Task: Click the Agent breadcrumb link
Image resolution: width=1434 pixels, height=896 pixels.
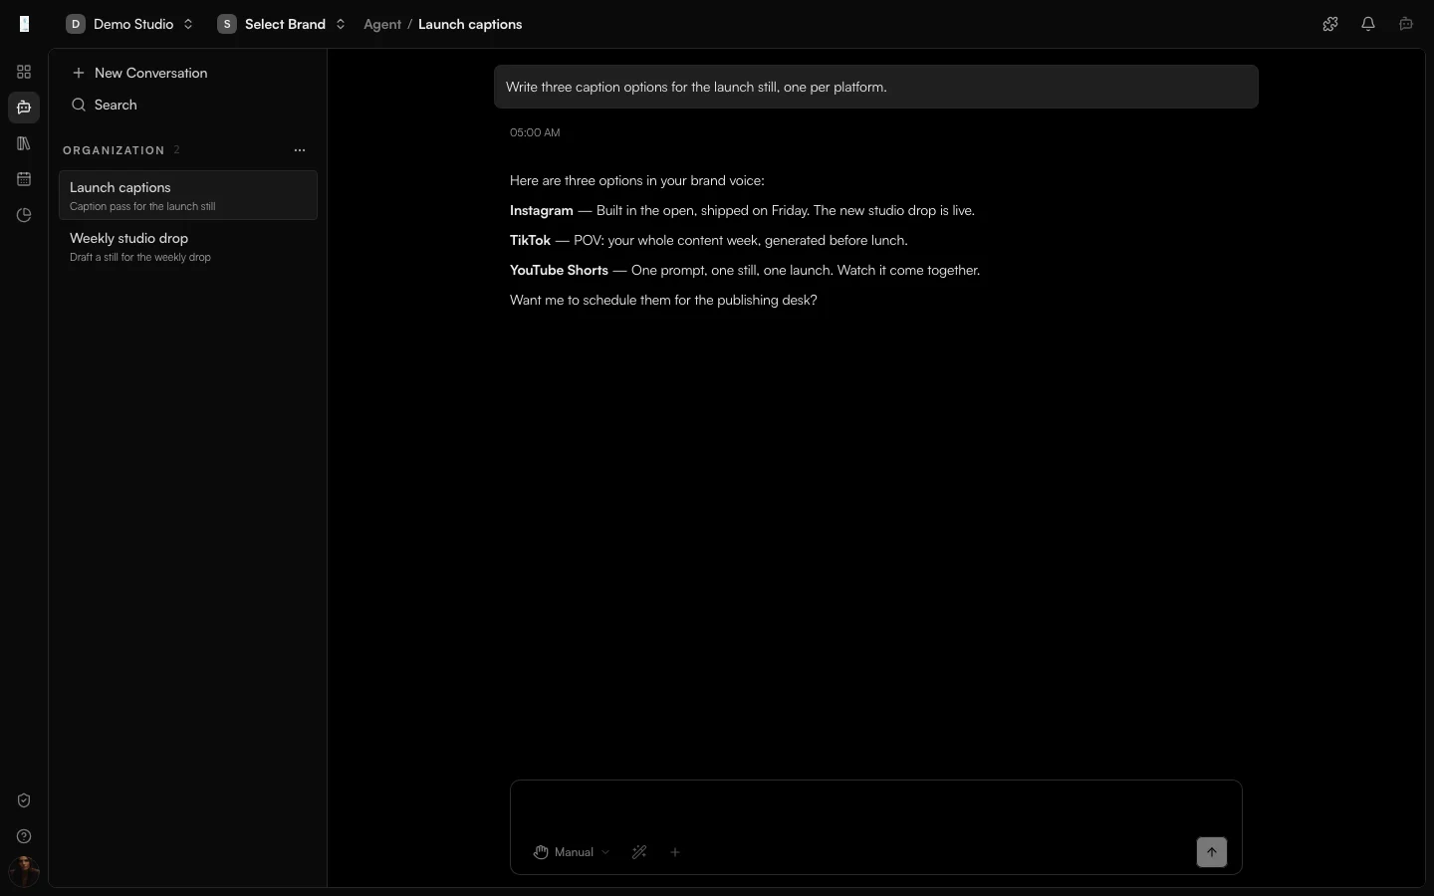Action: [x=382, y=24]
